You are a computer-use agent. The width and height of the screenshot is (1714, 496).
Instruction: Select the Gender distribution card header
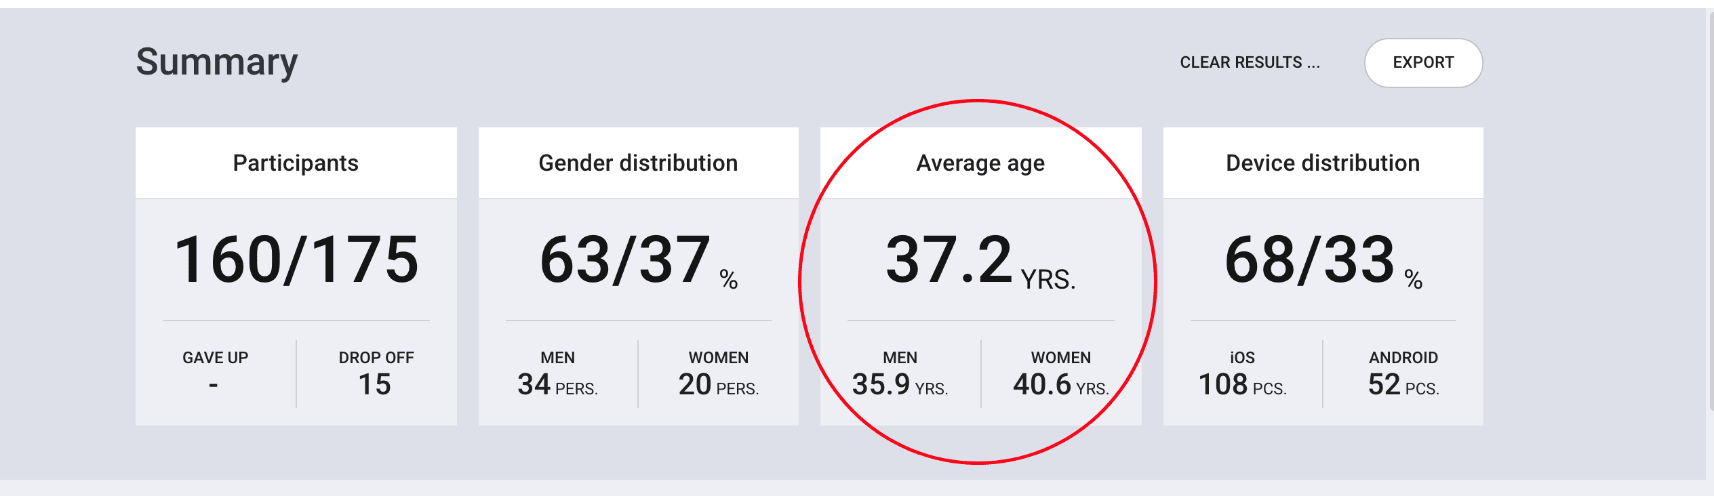coord(638,163)
